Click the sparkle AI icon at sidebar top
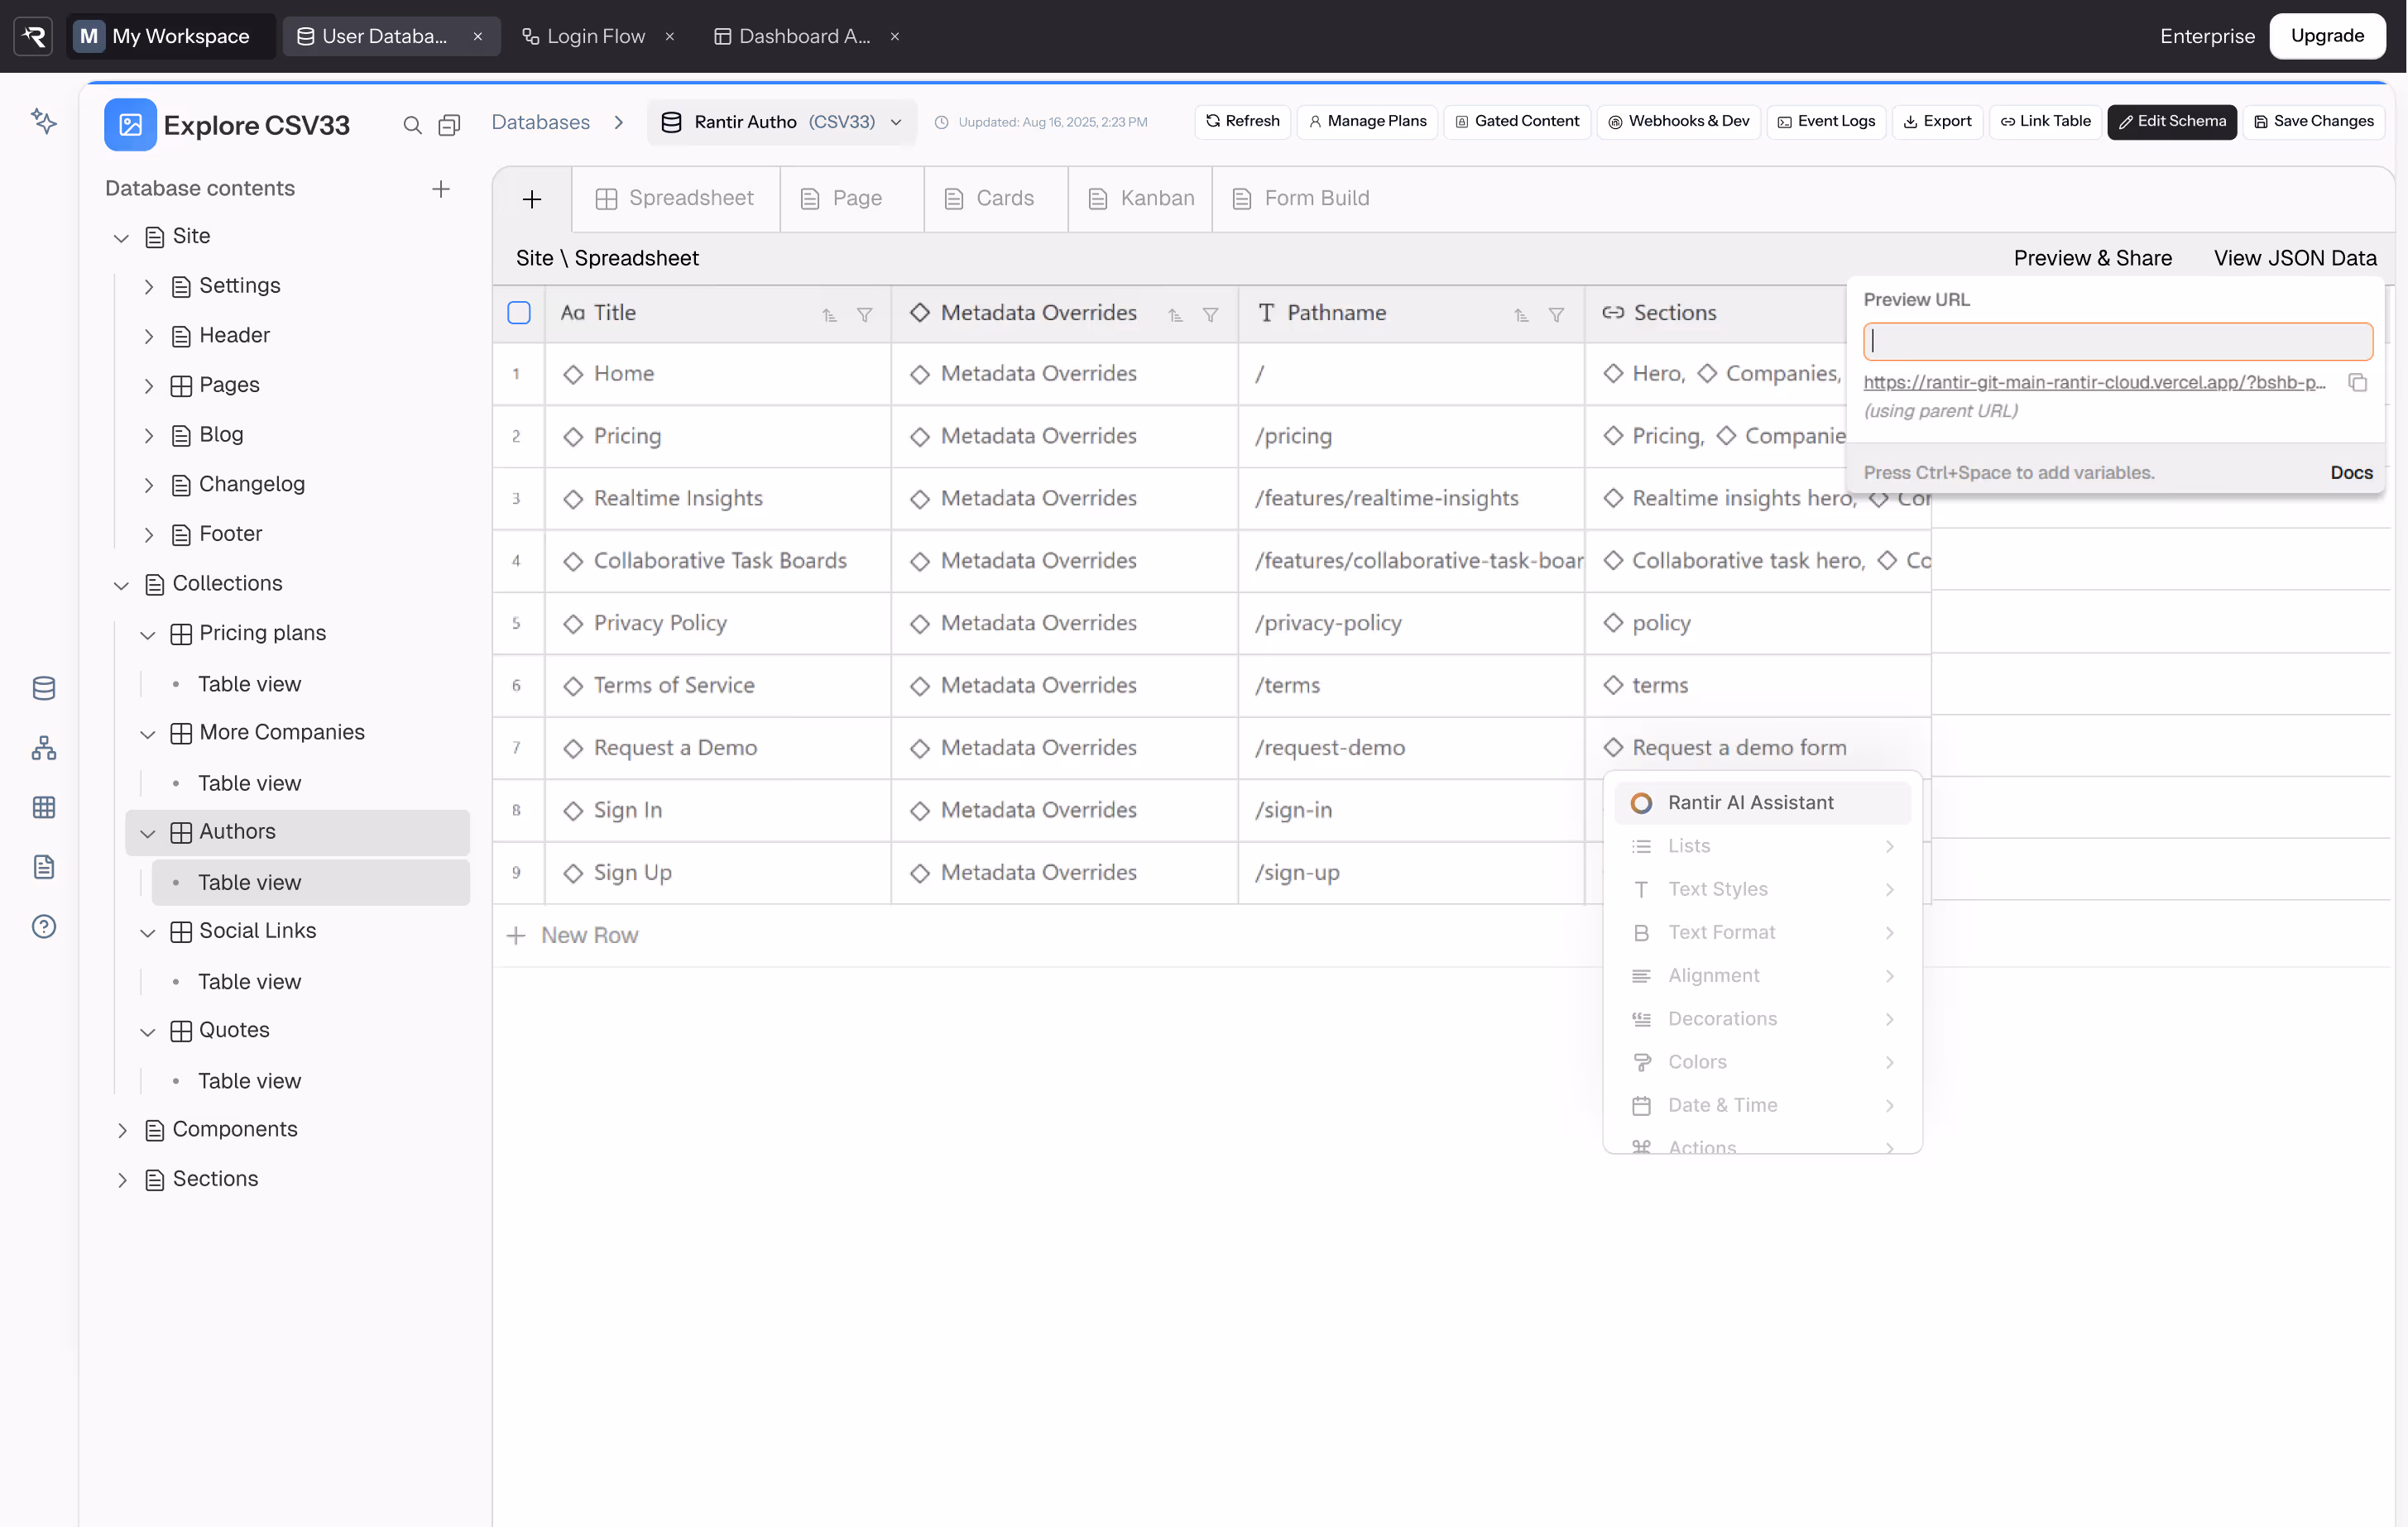The height and width of the screenshot is (1527, 2408). point(44,121)
